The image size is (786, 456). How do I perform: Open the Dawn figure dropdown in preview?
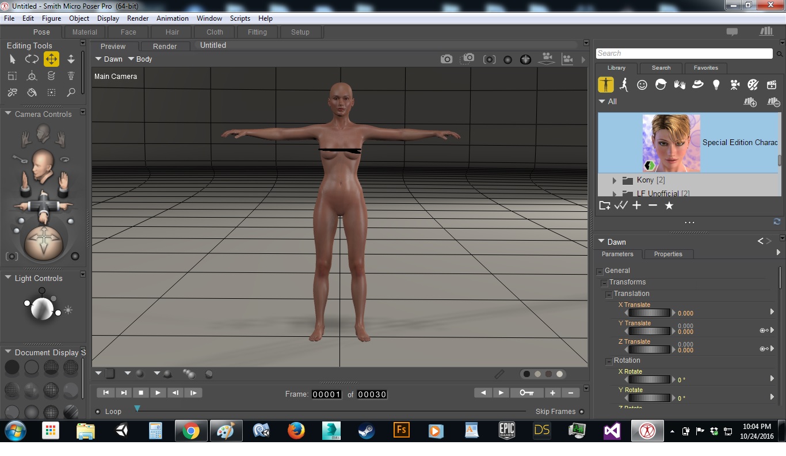pos(109,59)
